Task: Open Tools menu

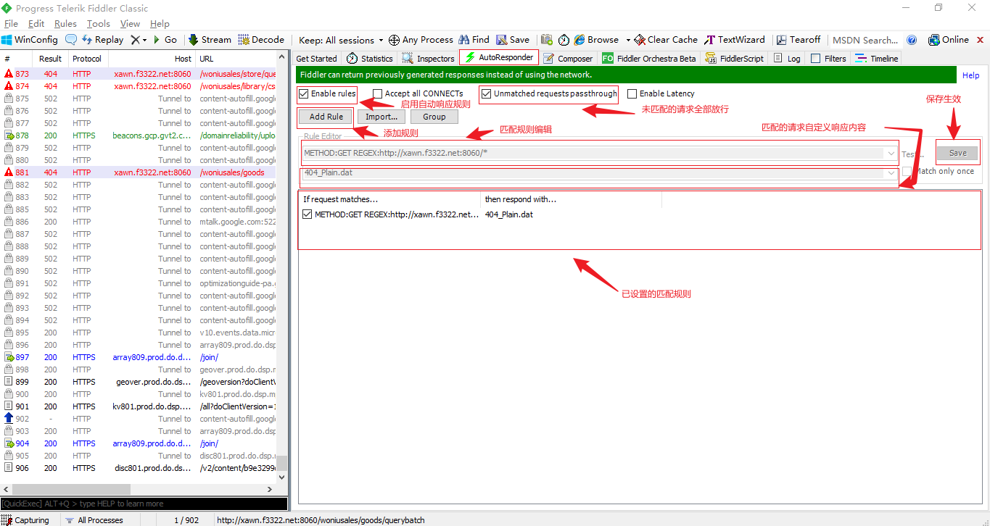Action: [x=99, y=24]
